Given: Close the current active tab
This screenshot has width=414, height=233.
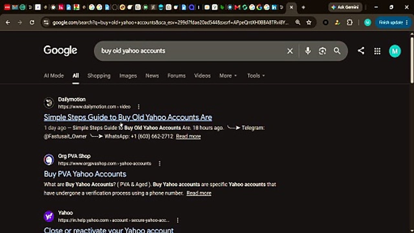Looking at the screenshot, I should 291,7.
